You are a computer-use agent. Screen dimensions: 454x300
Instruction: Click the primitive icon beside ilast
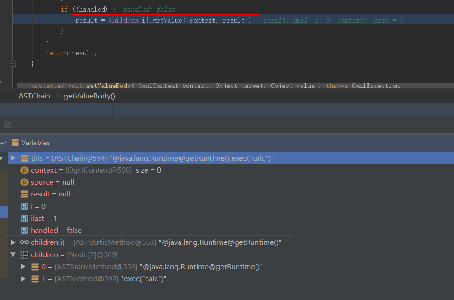[x=24, y=218]
